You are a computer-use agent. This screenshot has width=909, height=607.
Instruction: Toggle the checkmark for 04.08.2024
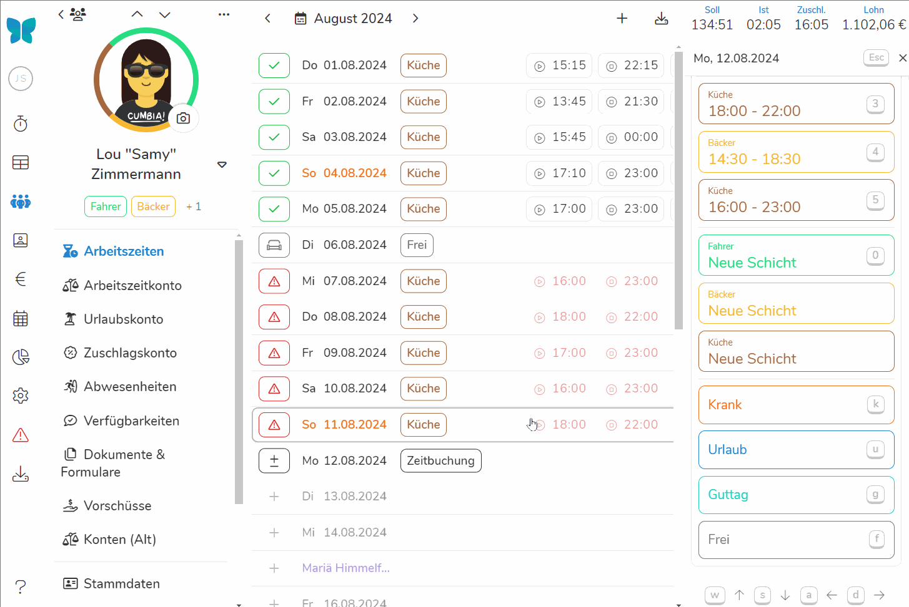(274, 173)
